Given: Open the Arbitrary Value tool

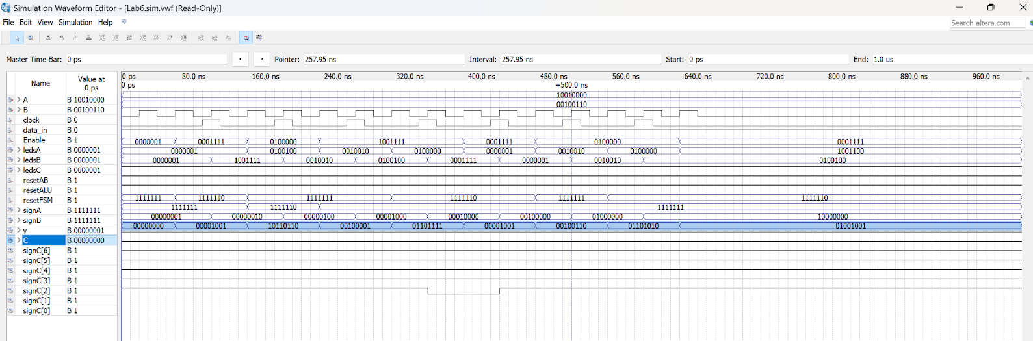Looking at the screenshot, I should tap(170, 38).
